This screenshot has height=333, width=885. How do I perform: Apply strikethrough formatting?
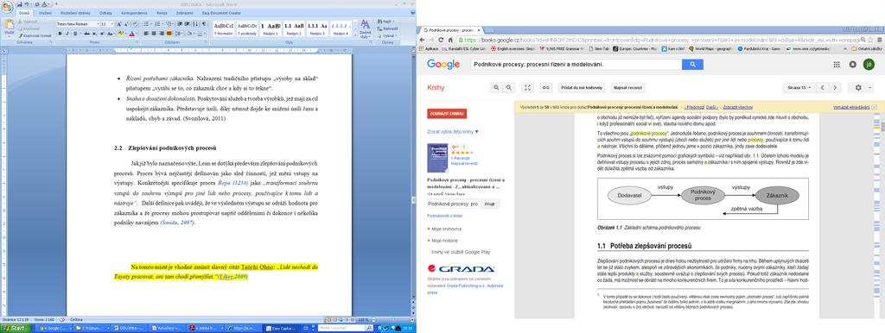click(x=87, y=34)
